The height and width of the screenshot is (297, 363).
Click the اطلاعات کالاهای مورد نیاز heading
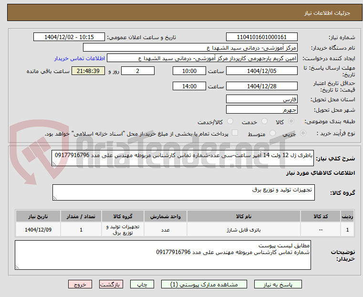321,173
